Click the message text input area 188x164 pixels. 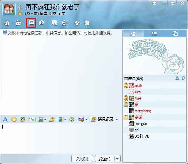coord(61,138)
